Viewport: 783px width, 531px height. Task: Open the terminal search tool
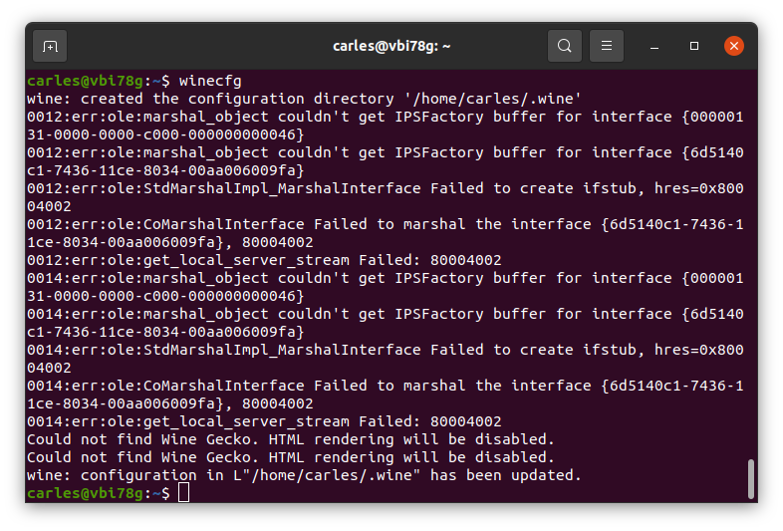coord(564,46)
